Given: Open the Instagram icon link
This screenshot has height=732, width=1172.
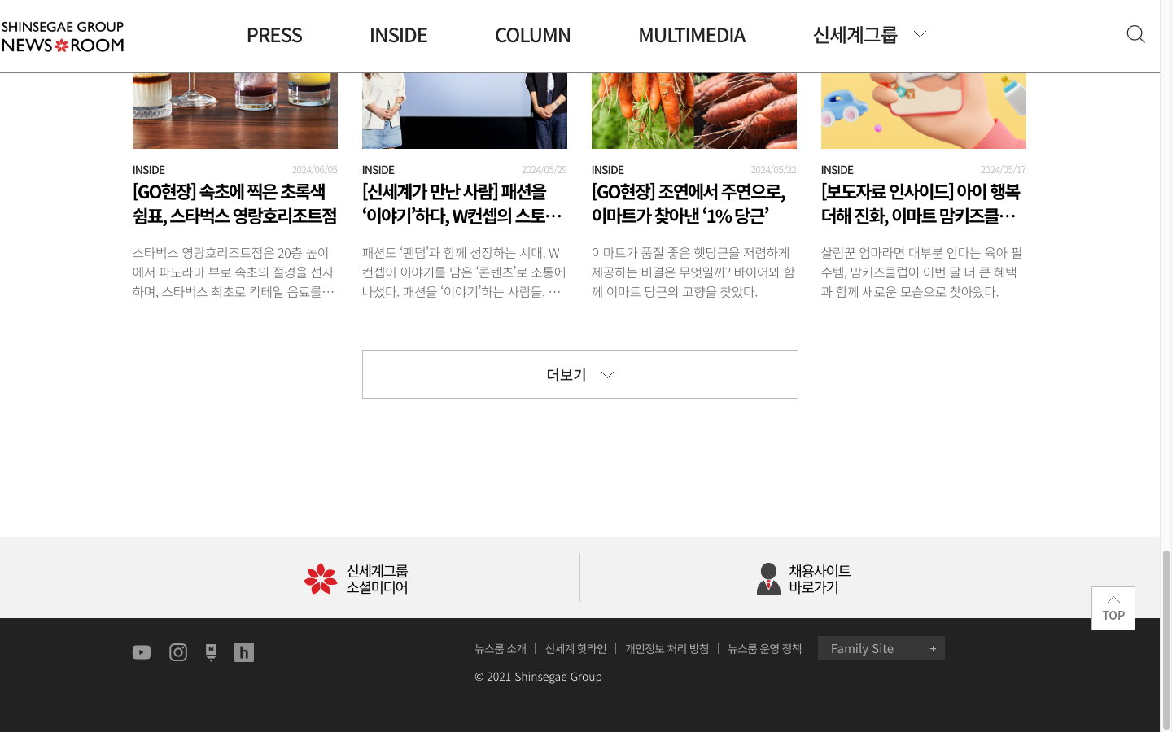Looking at the screenshot, I should coord(178,652).
